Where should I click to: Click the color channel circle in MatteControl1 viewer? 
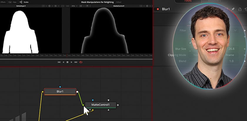tap(147, 6)
